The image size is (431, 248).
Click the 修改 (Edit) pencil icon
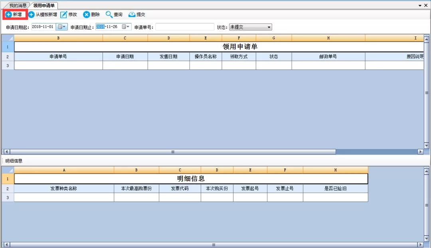64,15
